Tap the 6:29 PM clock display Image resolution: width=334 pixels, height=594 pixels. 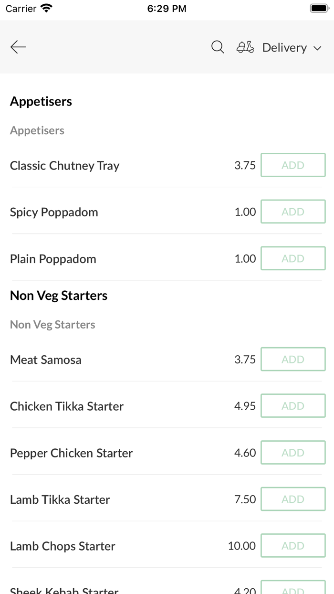point(167,8)
